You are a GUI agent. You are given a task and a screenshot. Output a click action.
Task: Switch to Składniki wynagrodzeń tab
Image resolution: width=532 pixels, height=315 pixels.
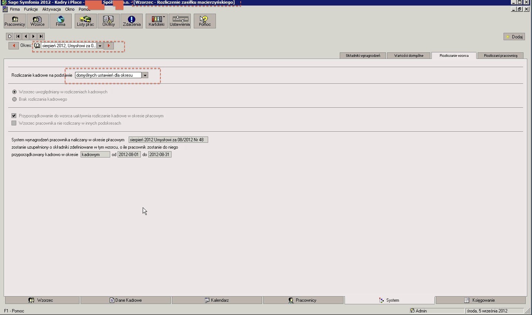click(x=363, y=56)
